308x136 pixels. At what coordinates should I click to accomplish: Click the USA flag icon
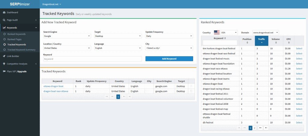(x=217, y=32)
